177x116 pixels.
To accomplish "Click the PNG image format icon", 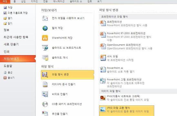I will coord(103,98).
